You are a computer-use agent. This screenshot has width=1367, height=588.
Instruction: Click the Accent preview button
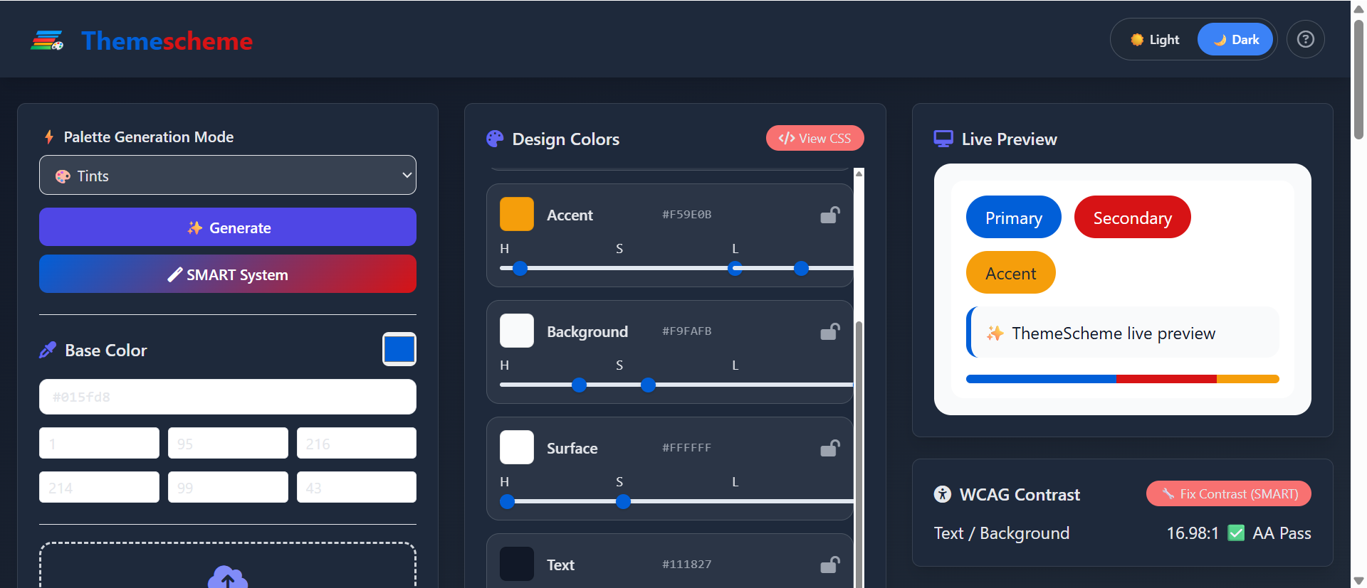1011,272
